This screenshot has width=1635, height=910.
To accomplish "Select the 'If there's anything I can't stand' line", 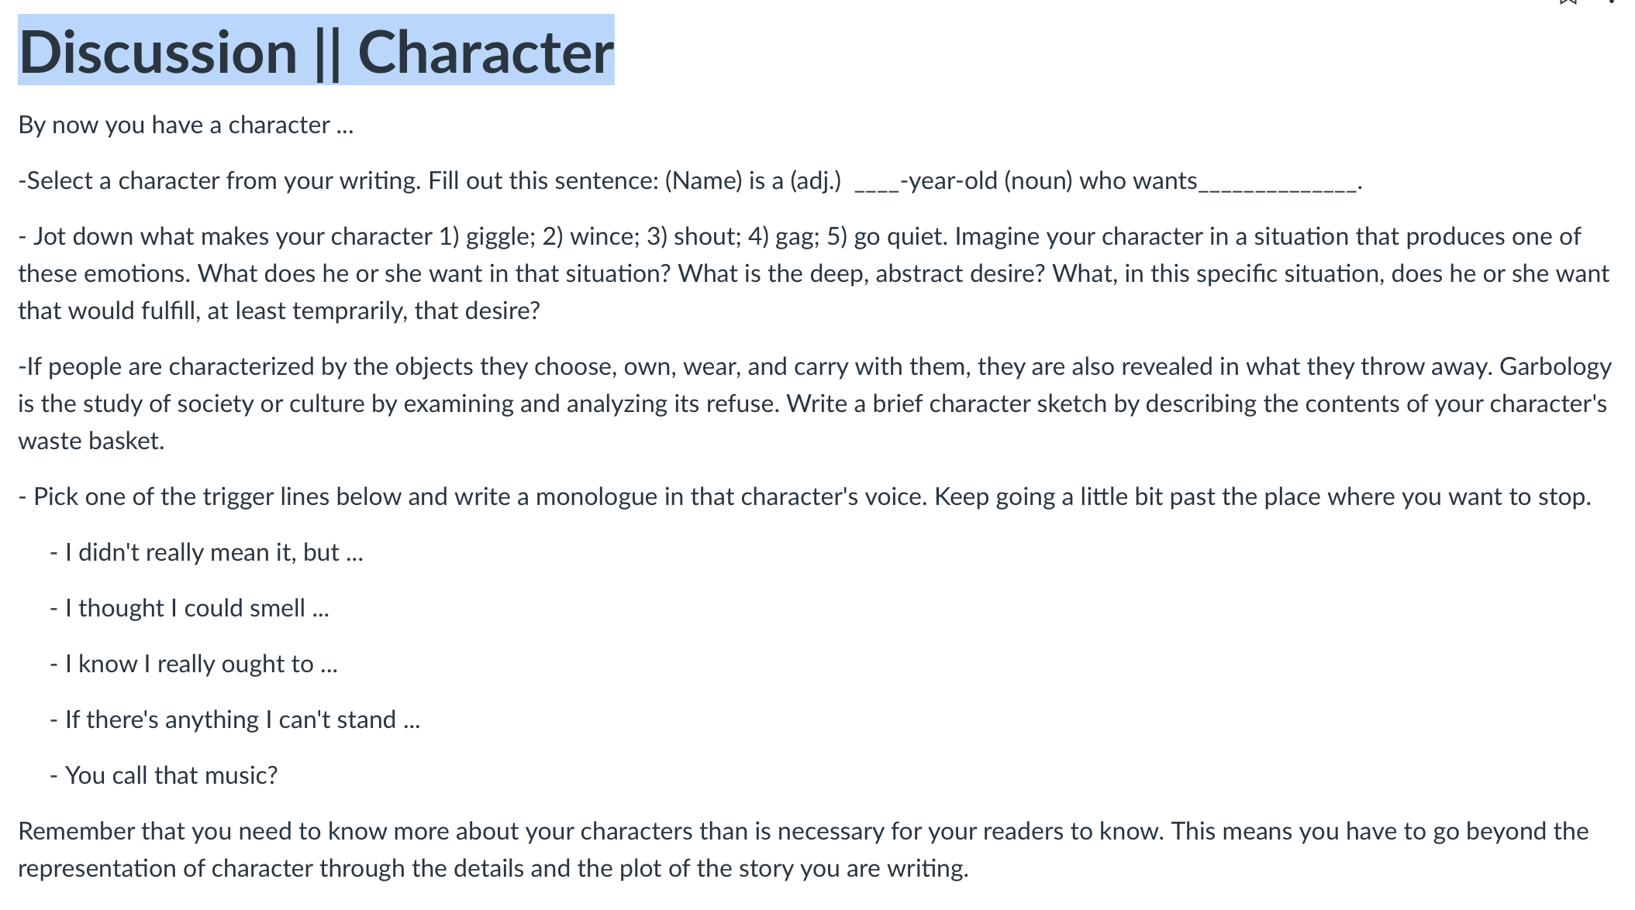I will click(235, 720).
